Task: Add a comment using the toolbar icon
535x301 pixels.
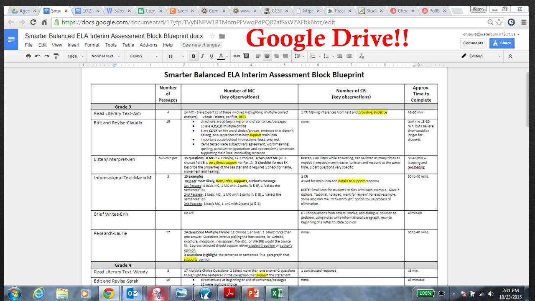Action: tap(246, 56)
